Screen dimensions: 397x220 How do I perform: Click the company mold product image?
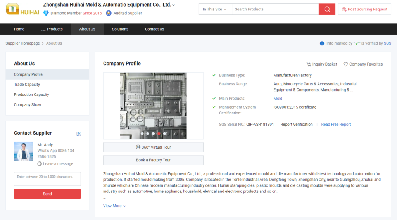click(x=153, y=106)
